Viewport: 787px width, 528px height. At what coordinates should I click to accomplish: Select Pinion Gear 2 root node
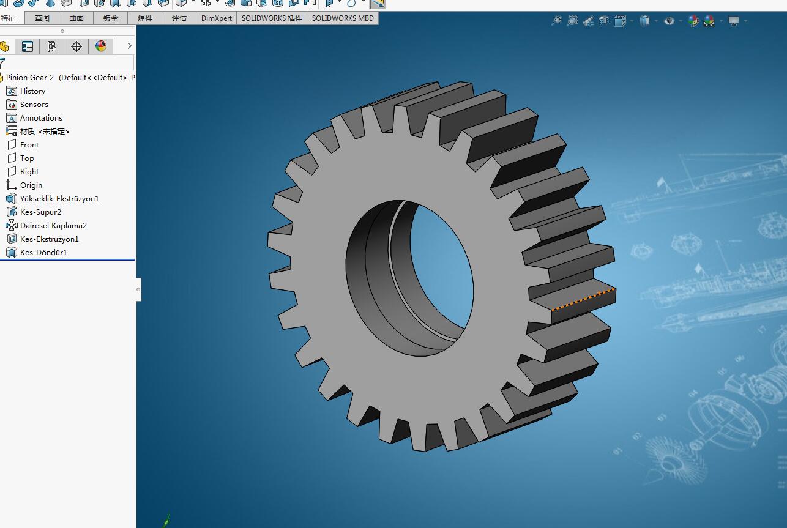[67, 78]
